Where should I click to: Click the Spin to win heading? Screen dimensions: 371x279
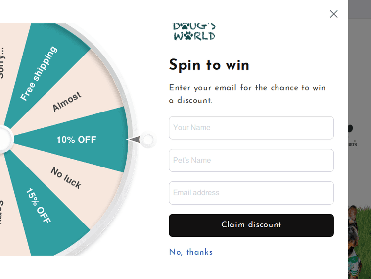click(x=209, y=65)
